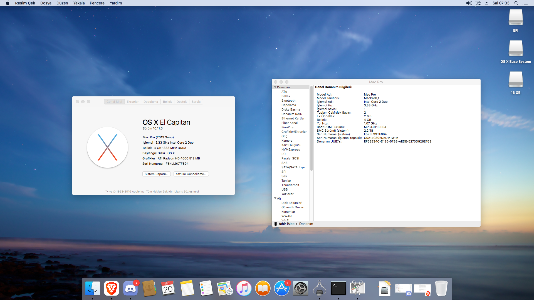Switch to the Ekranlar tab
The width and height of the screenshot is (534, 300).
point(133,102)
